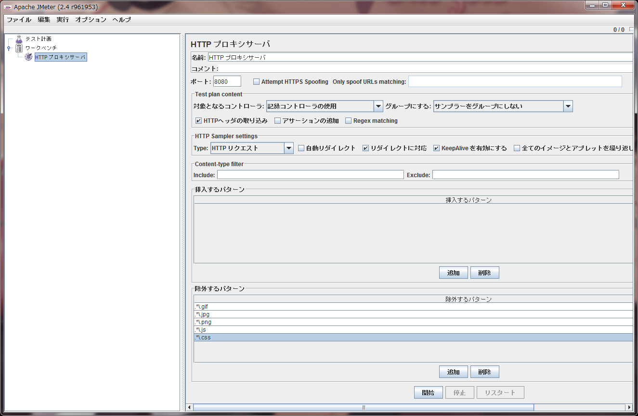Open the ヘルプ menu
638x416 pixels.
(x=121, y=20)
